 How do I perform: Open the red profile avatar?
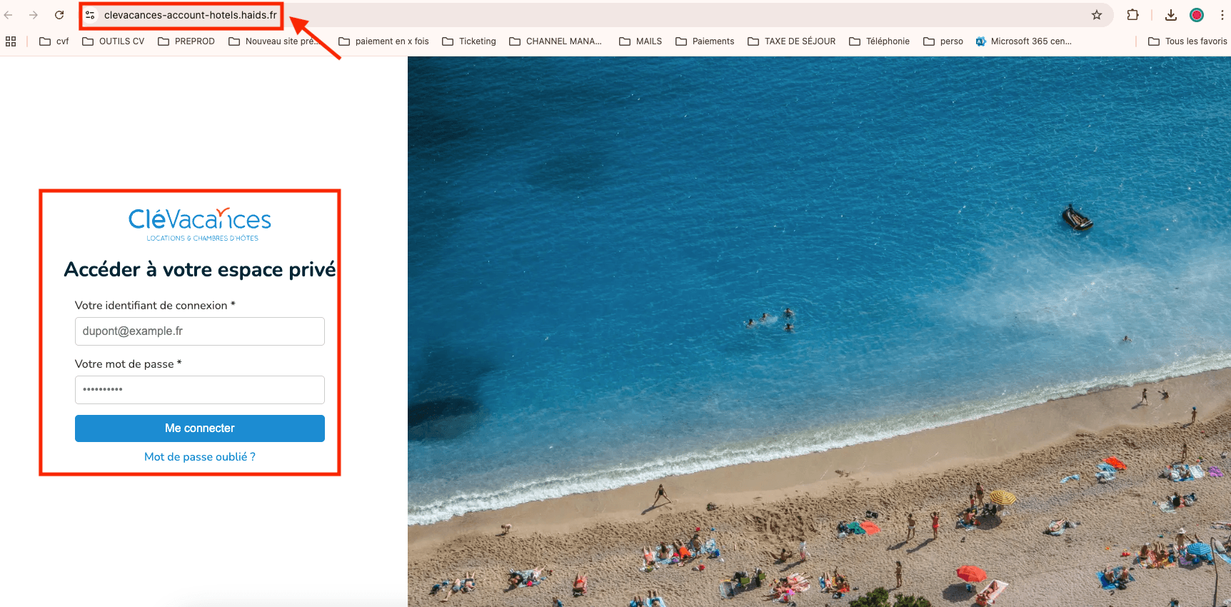pos(1197,15)
